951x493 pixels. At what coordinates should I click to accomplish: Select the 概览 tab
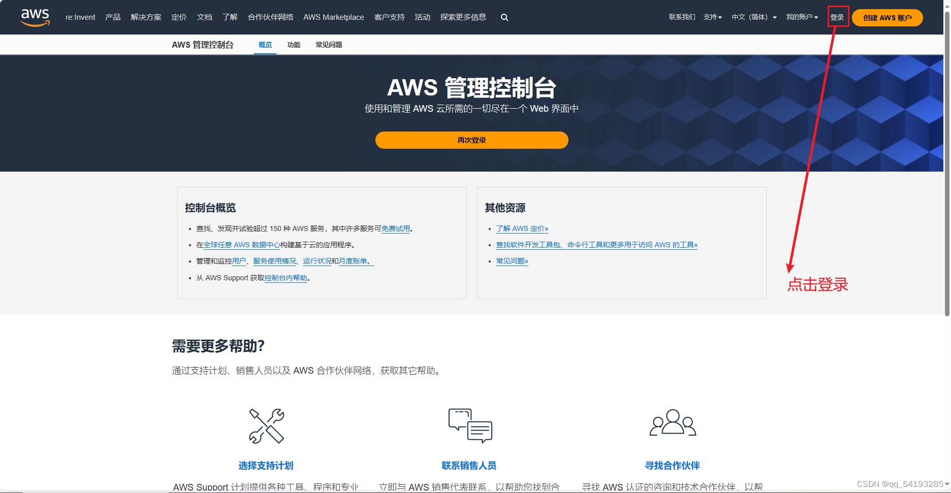[x=265, y=45]
